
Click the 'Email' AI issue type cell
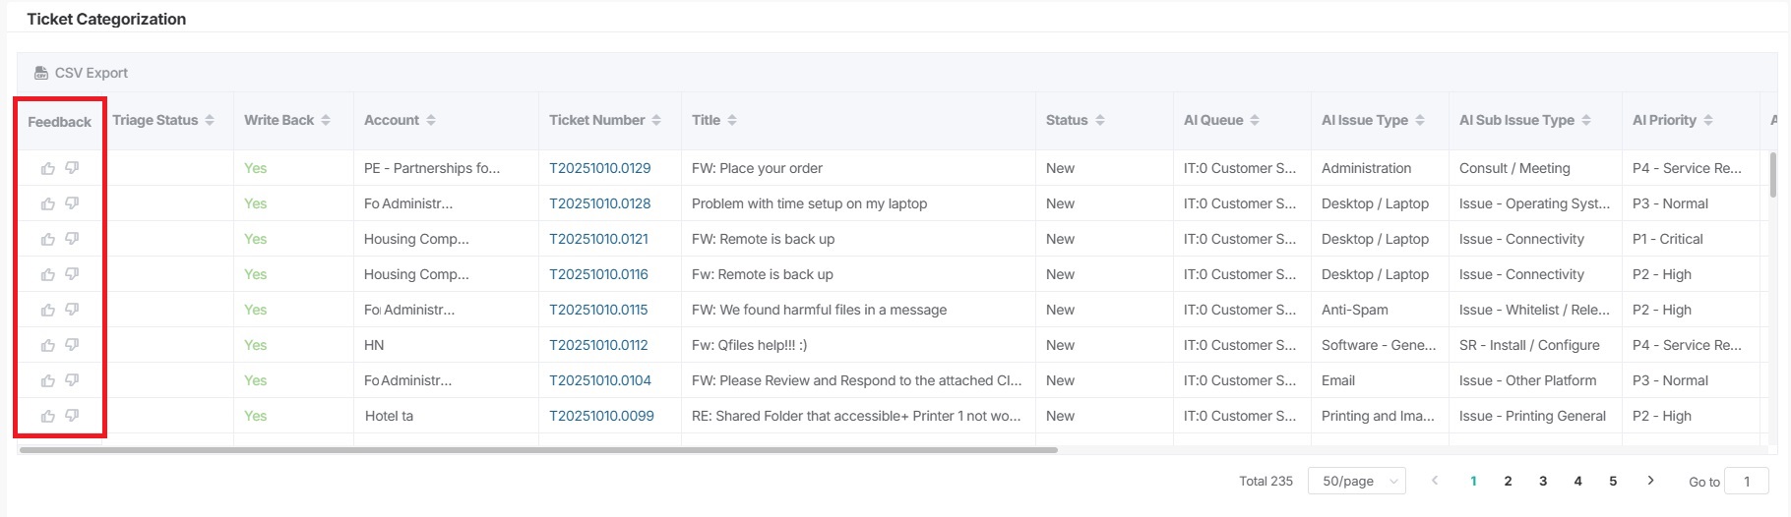tap(1337, 380)
